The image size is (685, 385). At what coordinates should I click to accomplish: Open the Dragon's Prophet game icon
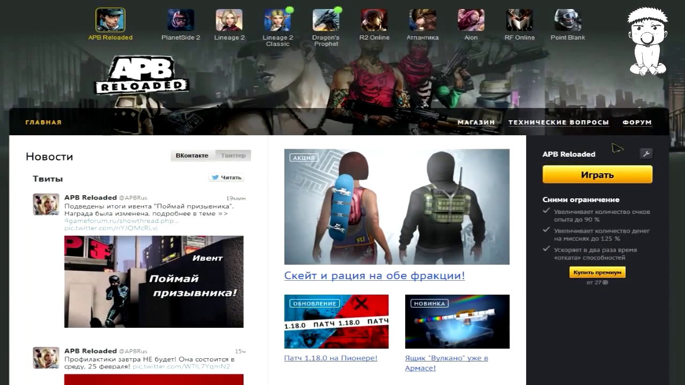[x=326, y=20]
